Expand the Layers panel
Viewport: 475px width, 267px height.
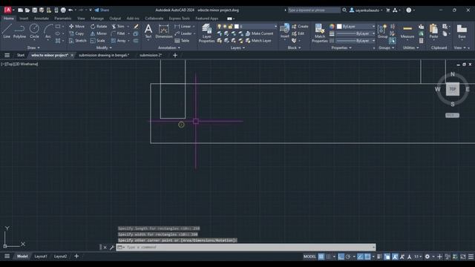237,47
